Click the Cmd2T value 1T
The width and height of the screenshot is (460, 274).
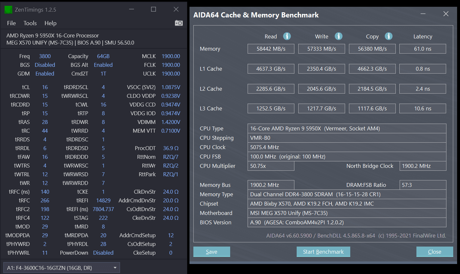point(103,74)
